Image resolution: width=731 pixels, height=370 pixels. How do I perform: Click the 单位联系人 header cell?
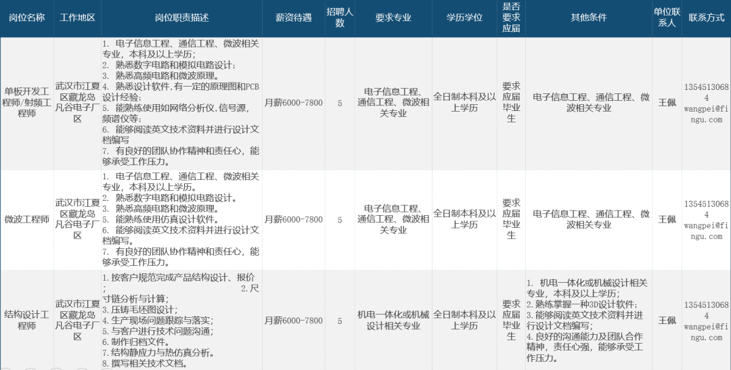coord(667,18)
